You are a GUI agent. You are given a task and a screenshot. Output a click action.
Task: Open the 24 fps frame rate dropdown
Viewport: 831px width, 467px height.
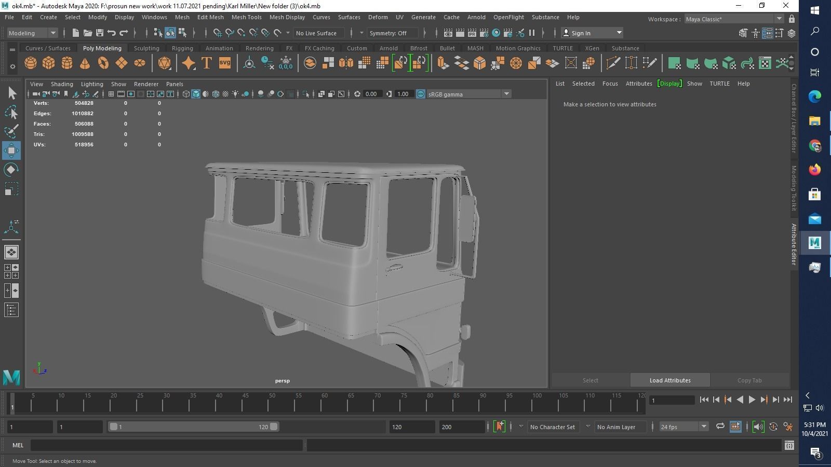pyautogui.click(x=683, y=427)
